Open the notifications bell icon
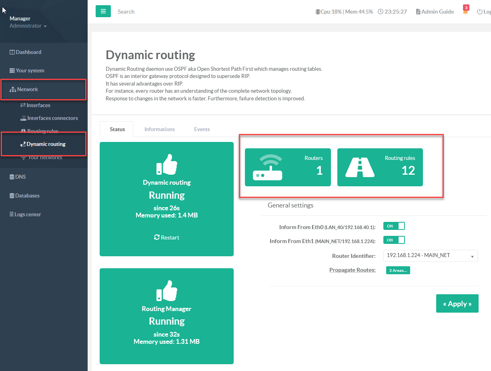The image size is (491, 371). pyautogui.click(x=465, y=12)
